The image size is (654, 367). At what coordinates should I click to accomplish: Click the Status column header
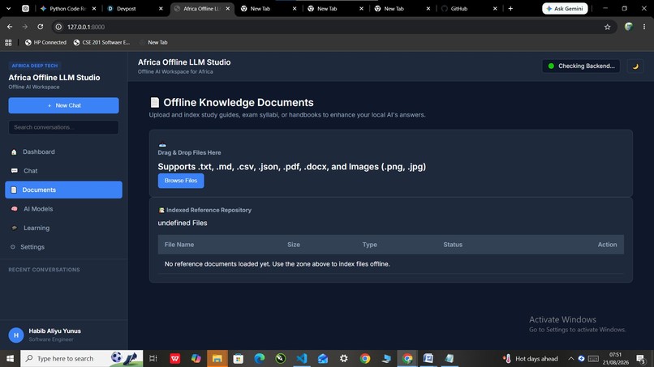coord(453,245)
